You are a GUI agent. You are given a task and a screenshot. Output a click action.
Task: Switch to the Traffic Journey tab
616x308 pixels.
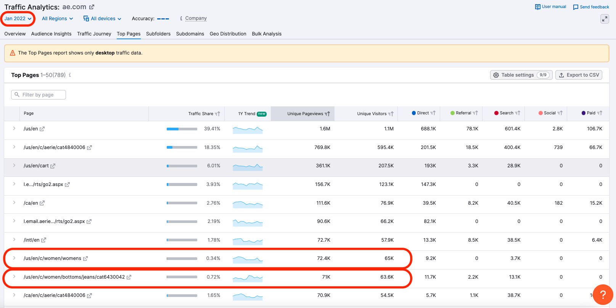(x=94, y=34)
